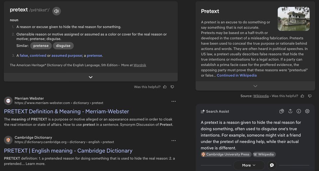Click the 'pretext' dictionary headword
This screenshot has height=171, width=319.
click(19, 10)
